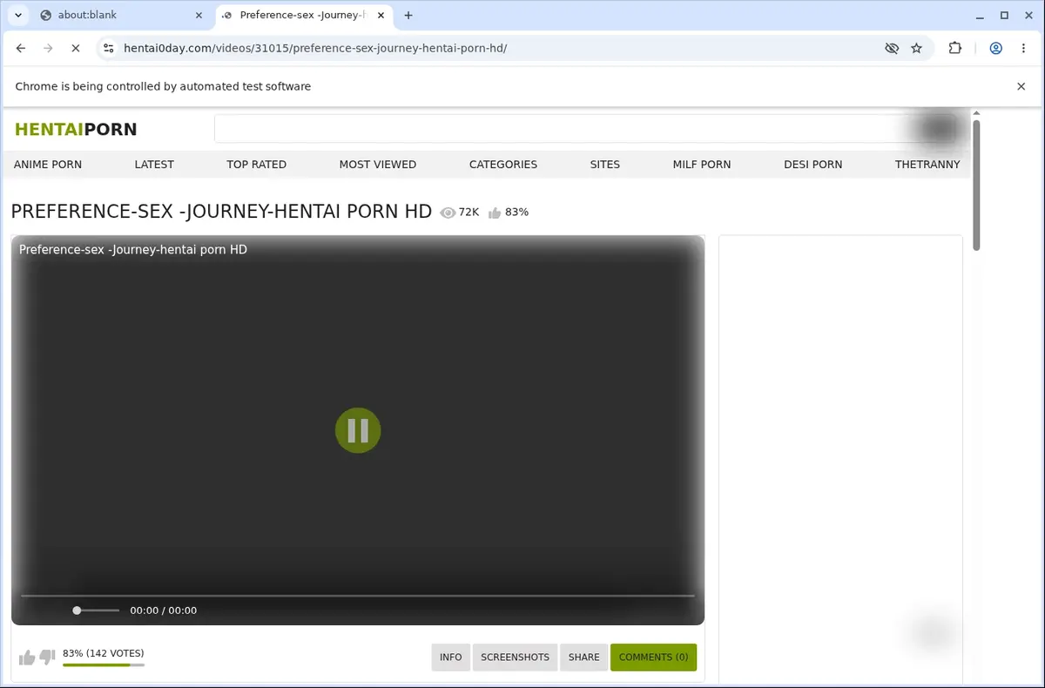This screenshot has width=1045, height=688.
Task: Click the scrollbar up arrow
Action: 976,113
